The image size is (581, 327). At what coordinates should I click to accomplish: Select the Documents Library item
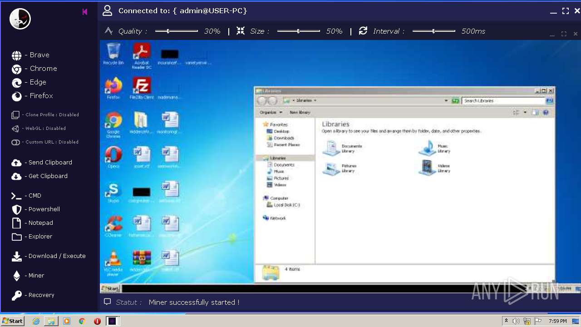(343, 149)
